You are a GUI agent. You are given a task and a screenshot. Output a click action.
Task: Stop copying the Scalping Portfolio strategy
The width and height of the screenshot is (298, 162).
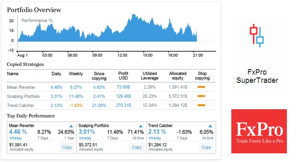tap(201, 96)
